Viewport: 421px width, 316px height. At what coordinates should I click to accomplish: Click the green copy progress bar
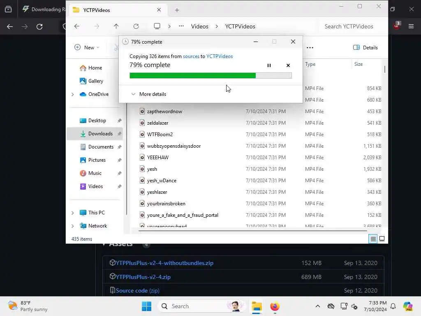[210, 76]
